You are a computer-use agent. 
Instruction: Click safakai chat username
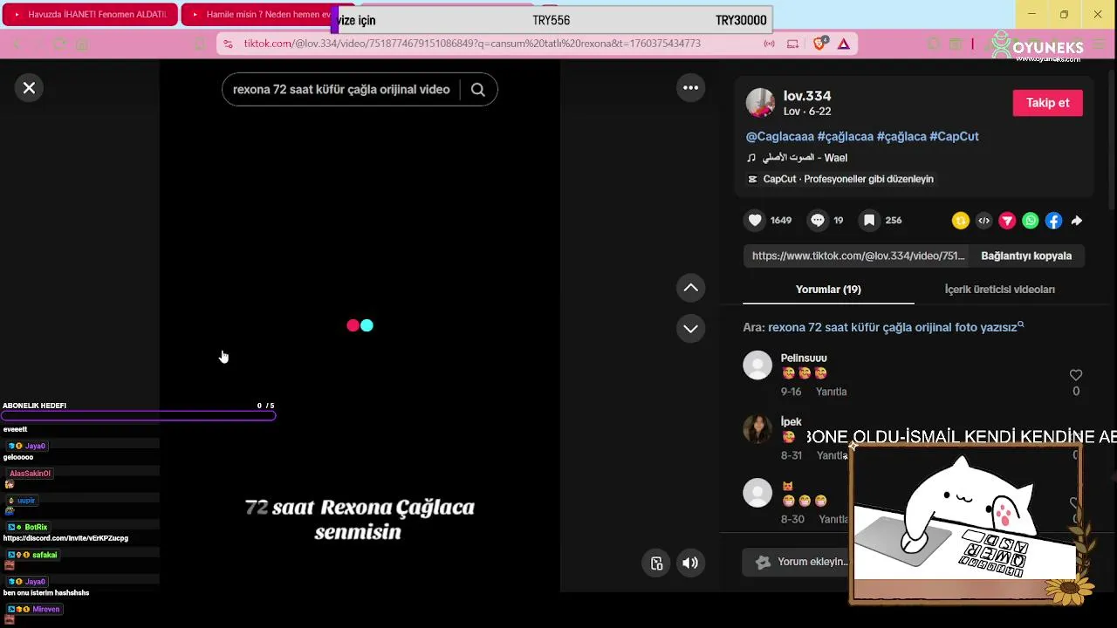coord(45,555)
